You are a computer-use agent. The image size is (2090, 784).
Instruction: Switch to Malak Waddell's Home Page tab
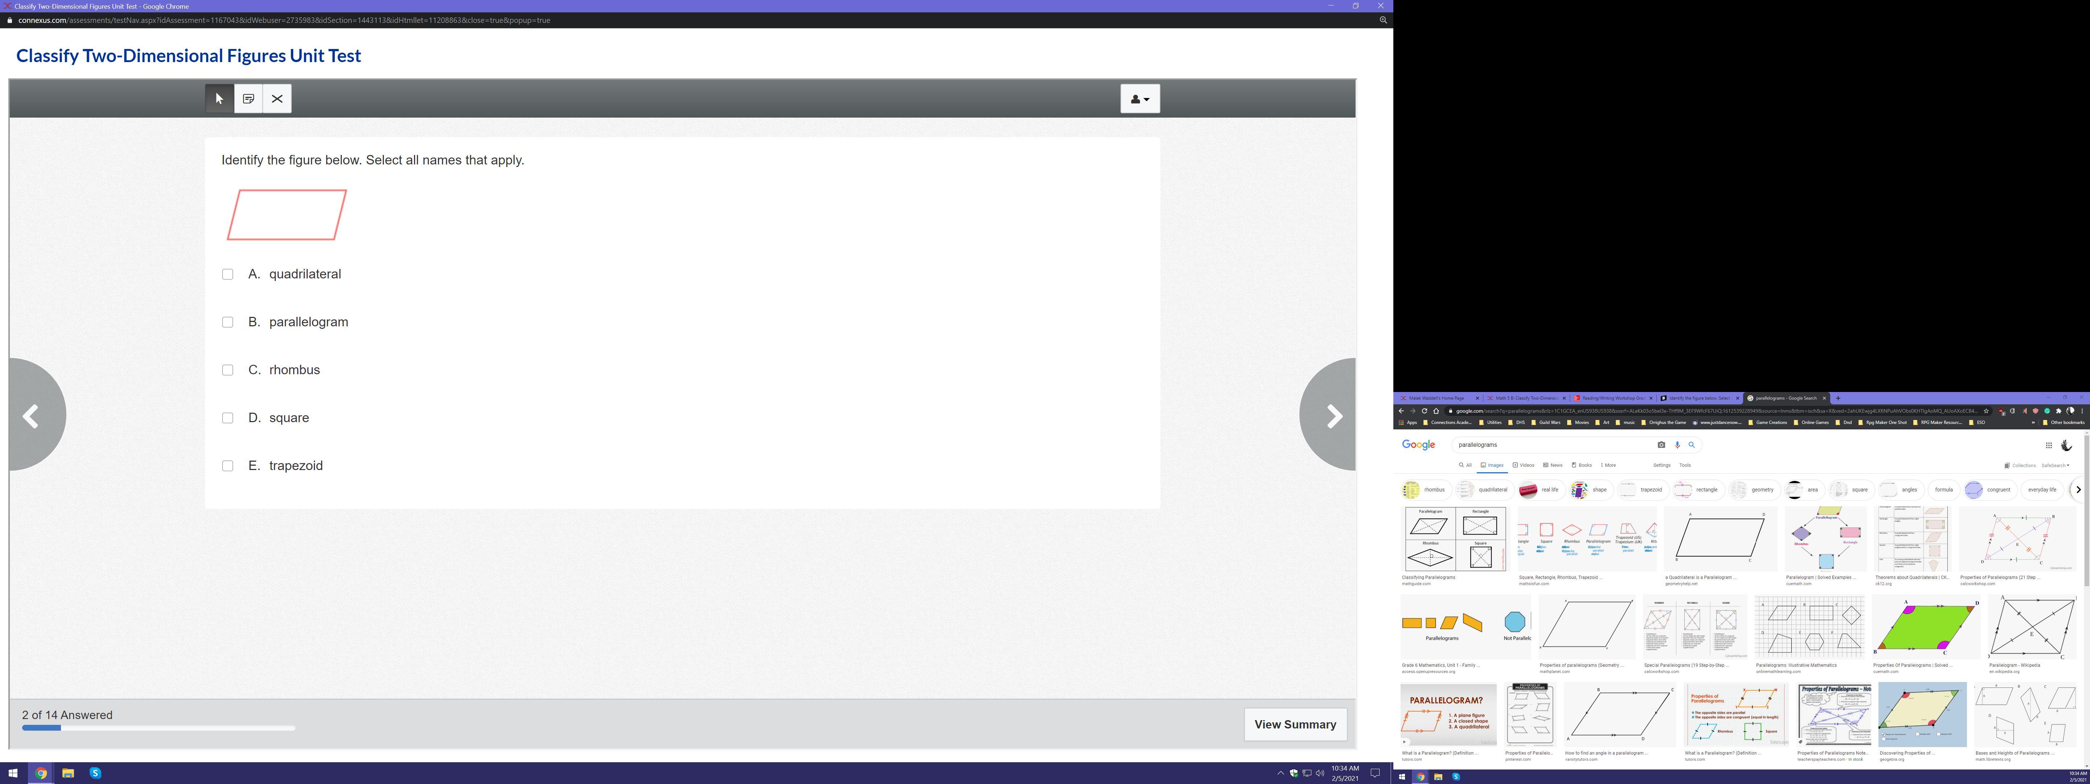tap(1436, 399)
